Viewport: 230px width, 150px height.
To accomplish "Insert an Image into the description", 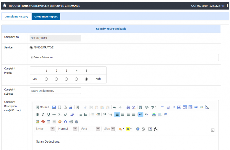I will pos(38,122).
